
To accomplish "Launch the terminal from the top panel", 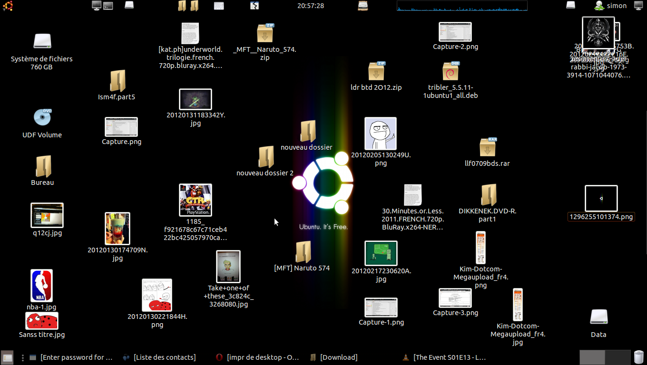I will coord(108,6).
